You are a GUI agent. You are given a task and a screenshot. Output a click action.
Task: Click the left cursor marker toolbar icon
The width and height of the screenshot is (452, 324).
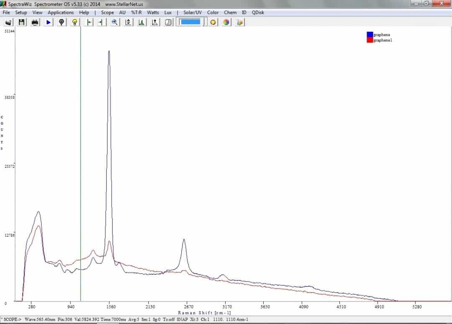pos(88,22)
